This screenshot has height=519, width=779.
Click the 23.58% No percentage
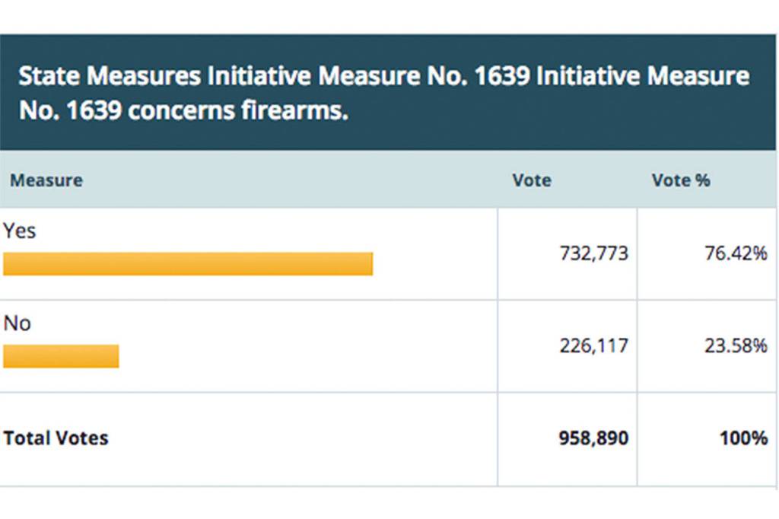[x=736, y=345]
